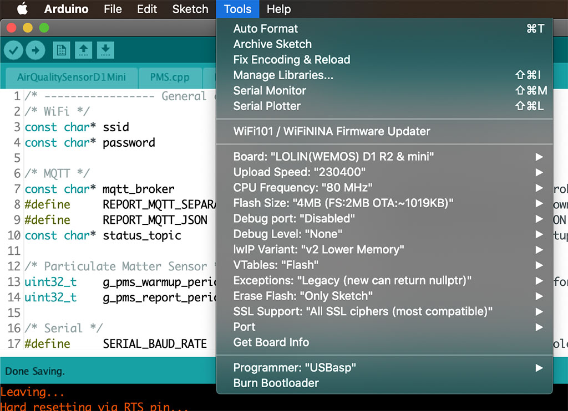Click the password variable on line 4
568x411 pixels.
pyautogui.click(x=129, y=143)
